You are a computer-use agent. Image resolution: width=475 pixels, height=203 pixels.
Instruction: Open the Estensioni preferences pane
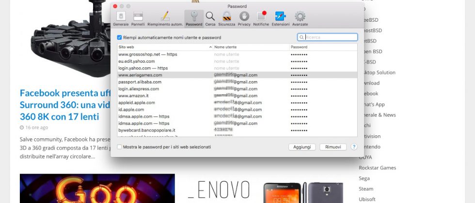[x=280, y=18]
